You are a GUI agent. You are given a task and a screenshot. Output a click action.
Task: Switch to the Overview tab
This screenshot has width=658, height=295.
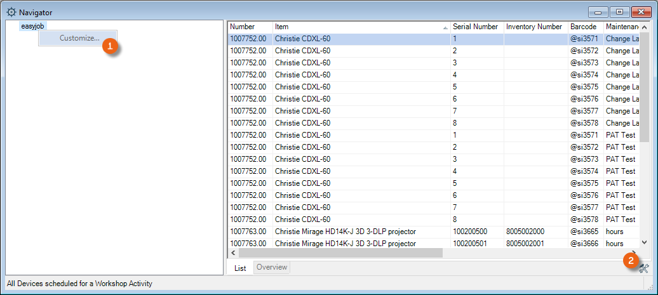(x=272, y=267)
